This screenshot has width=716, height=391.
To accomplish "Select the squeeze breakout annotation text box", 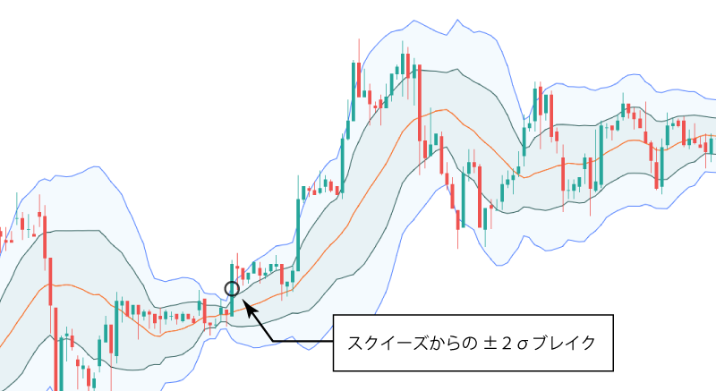I will click(473, 342).
